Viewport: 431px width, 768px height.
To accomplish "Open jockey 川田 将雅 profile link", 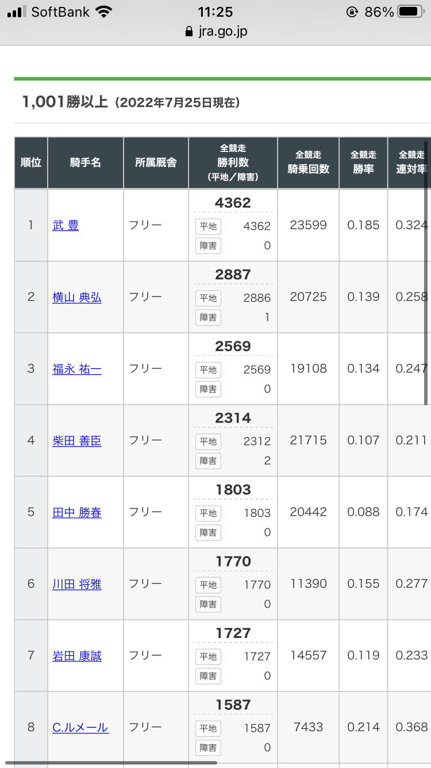I will 77,584.
